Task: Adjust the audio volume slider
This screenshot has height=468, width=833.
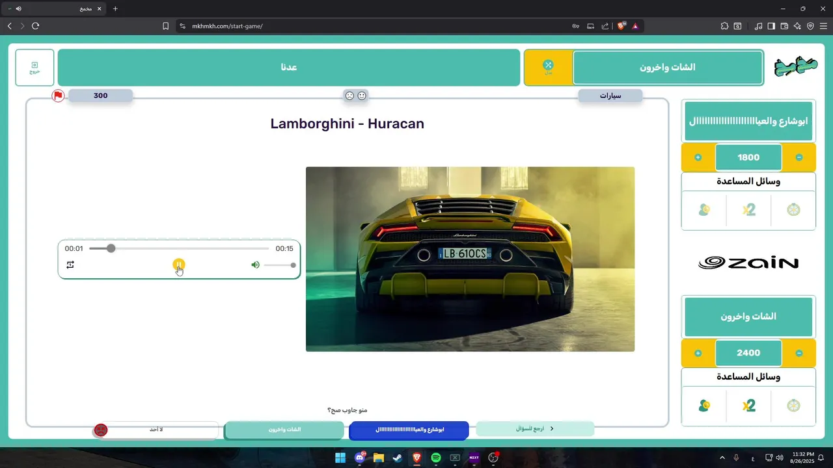Action: coord(280,265)
